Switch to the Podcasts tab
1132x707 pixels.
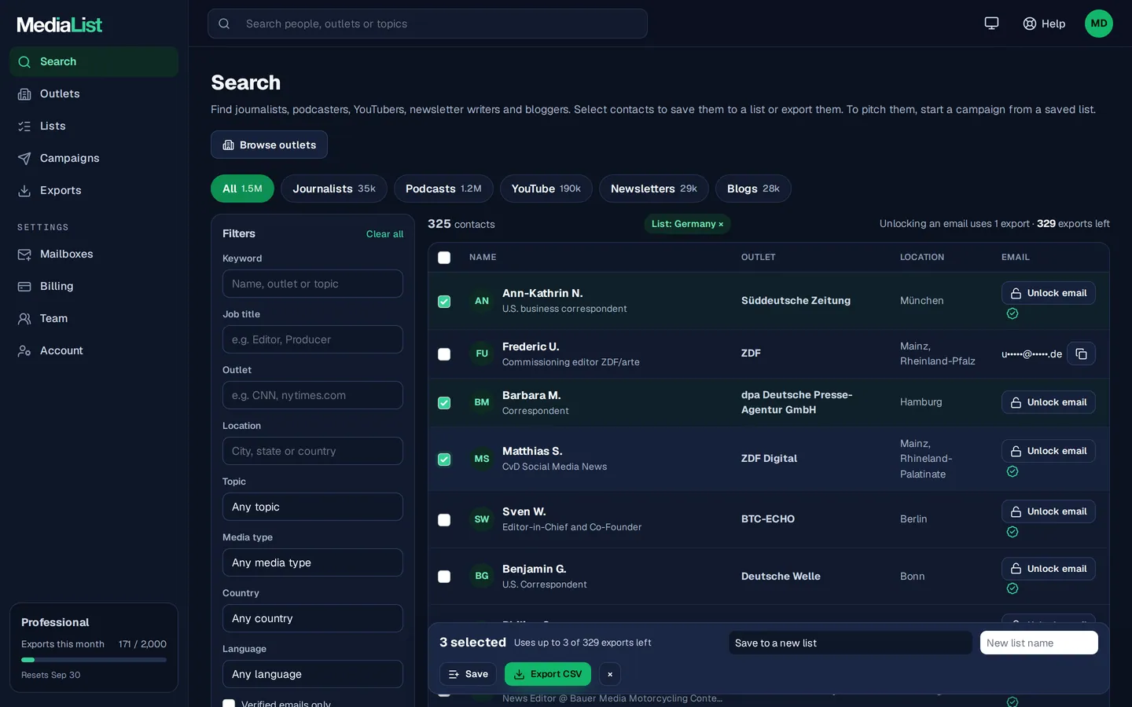coord(443,189)
